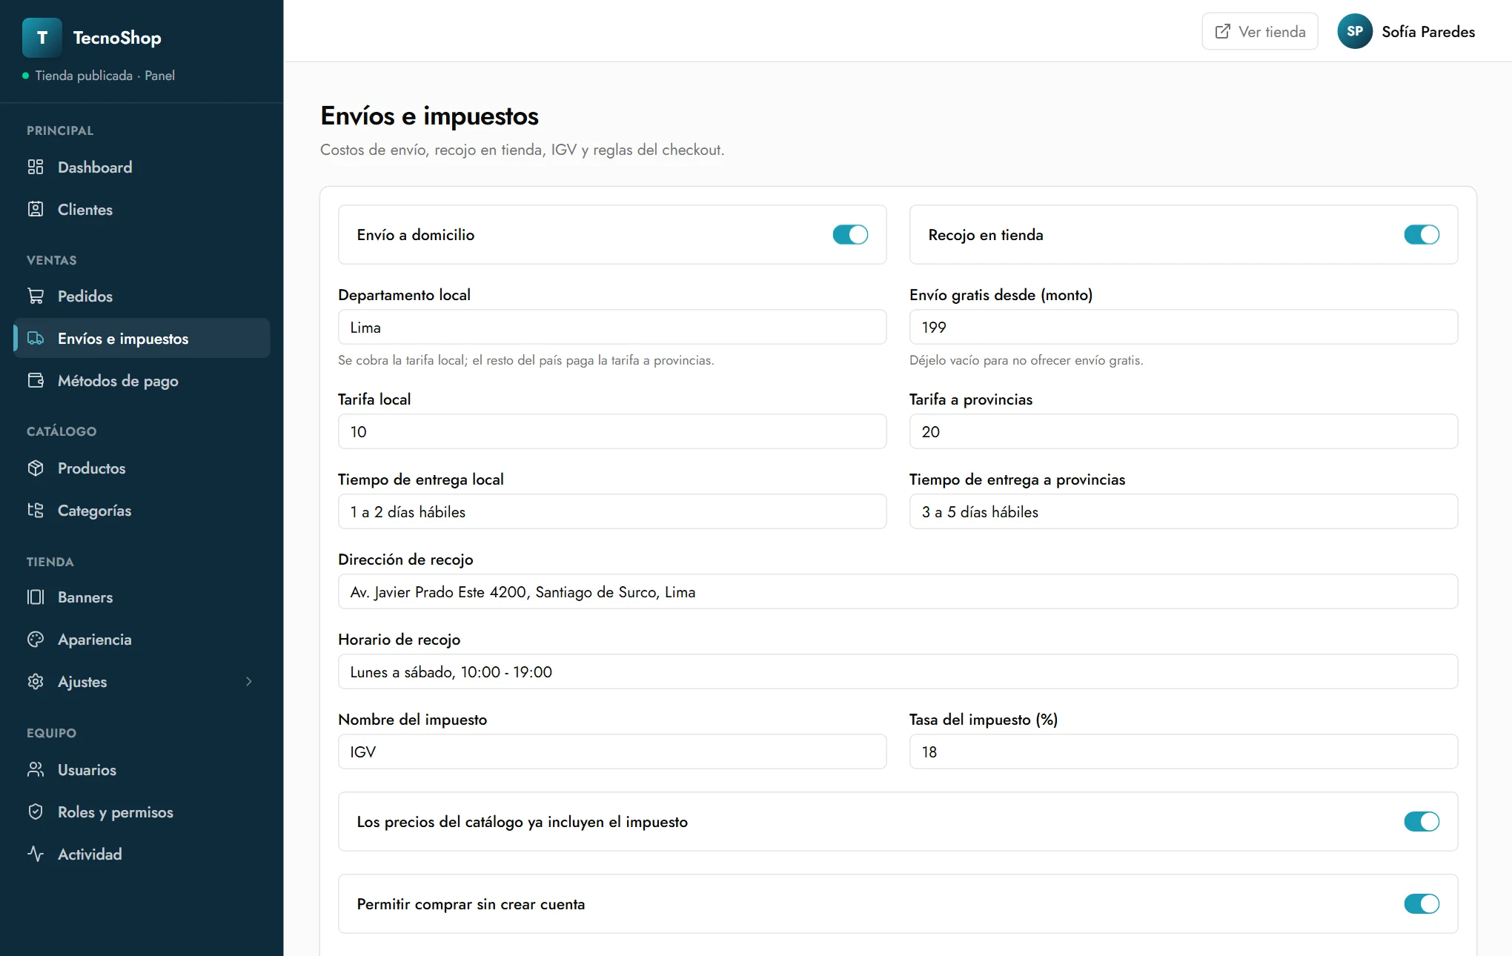Image resolution: width=1512 pixels, height=956 pixels.
Task: Click the Categorías tree icon
Action: (x=36, y=510)
